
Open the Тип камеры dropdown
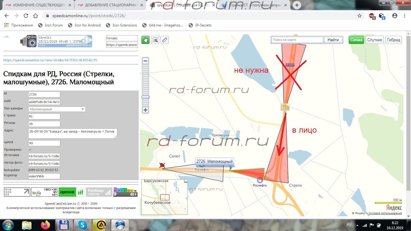click(x=57, y=109)
